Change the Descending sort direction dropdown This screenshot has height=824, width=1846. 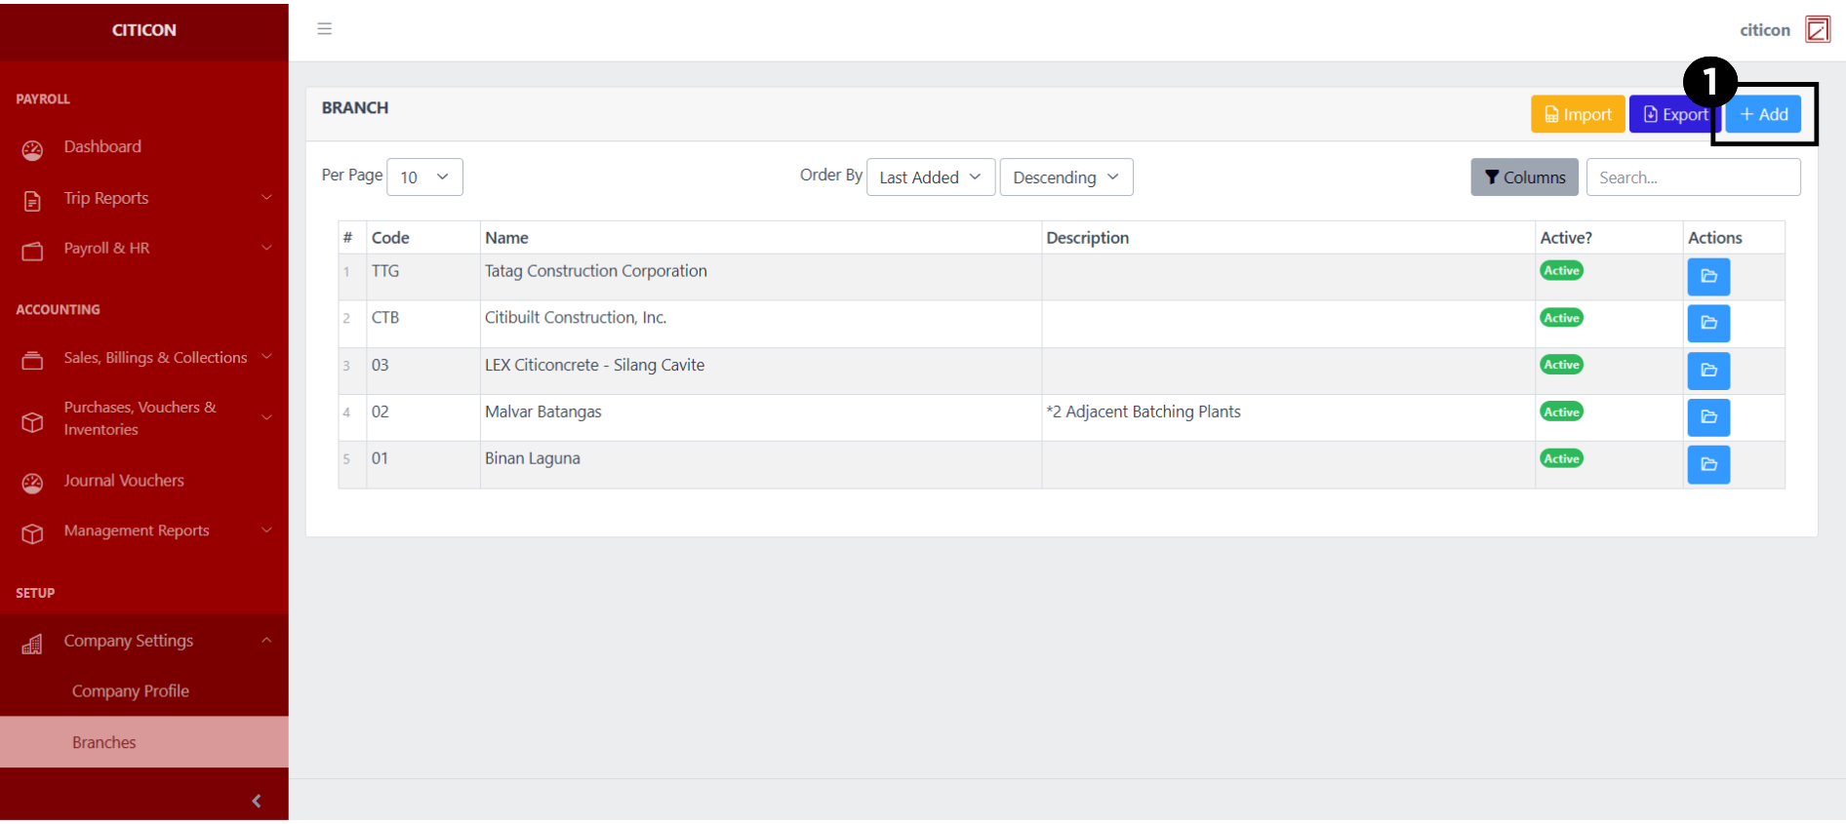coord(1065,177)
